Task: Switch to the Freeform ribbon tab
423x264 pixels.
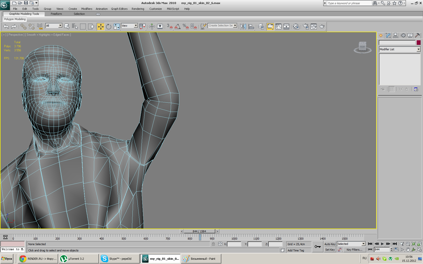Action: [56, 14]
